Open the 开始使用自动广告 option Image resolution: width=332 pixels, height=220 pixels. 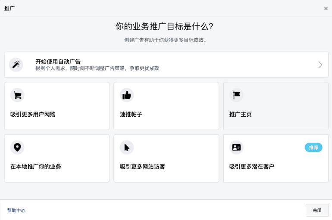coord(58,62)
